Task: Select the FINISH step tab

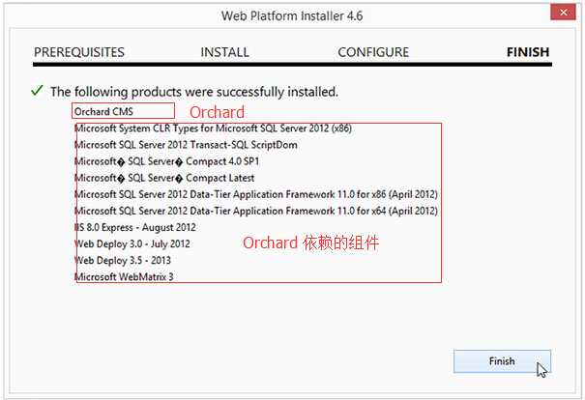Action: pyautogui.click(x=528, y=52)
